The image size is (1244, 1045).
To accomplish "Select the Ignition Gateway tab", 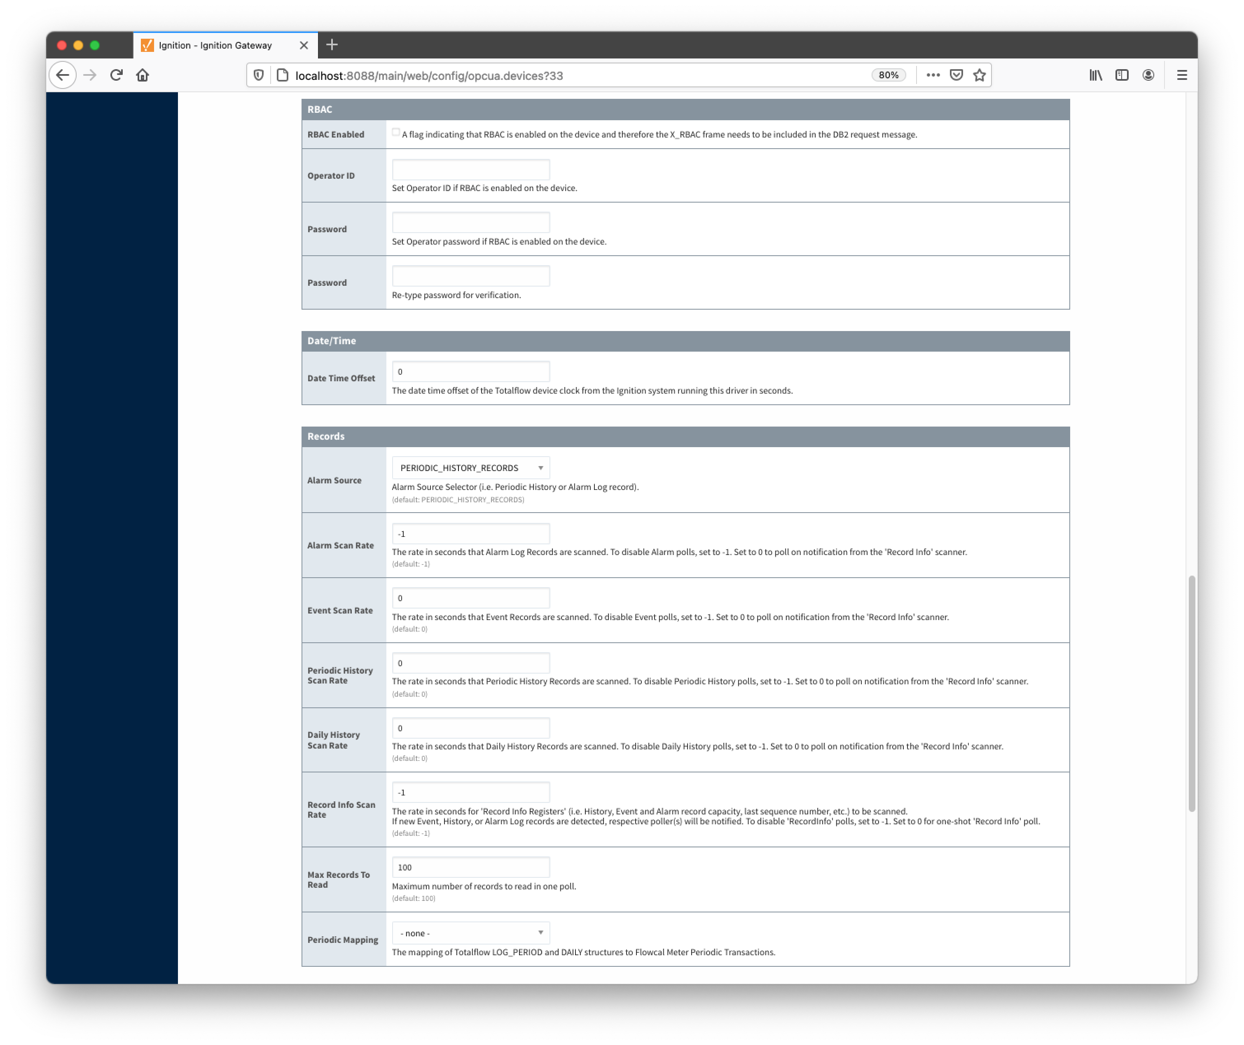I will 225,45.
